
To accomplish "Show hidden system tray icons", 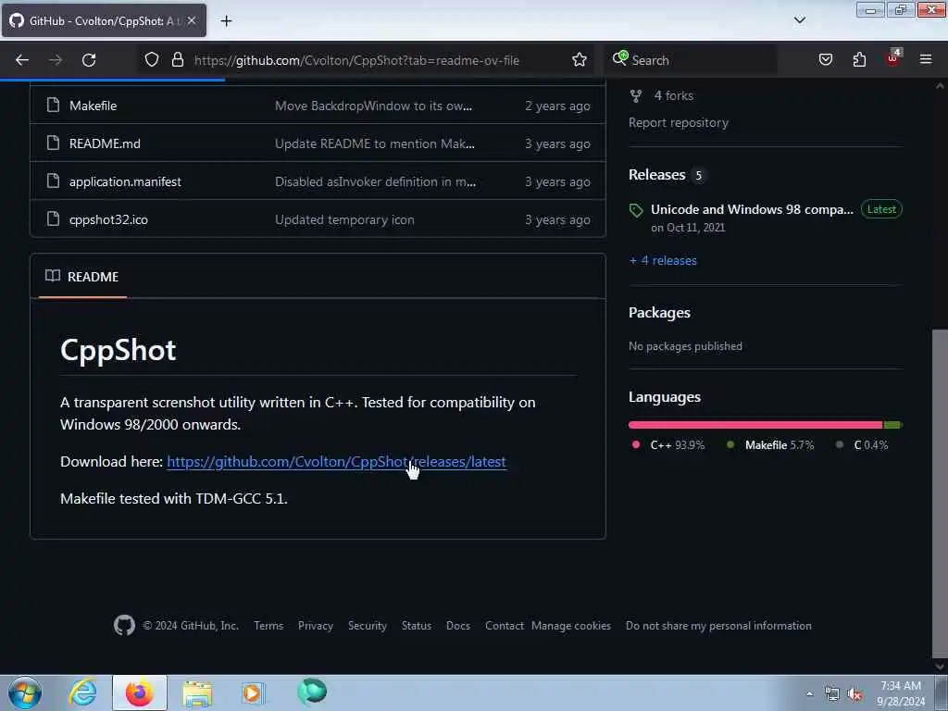I will click(x=809, y=693).
